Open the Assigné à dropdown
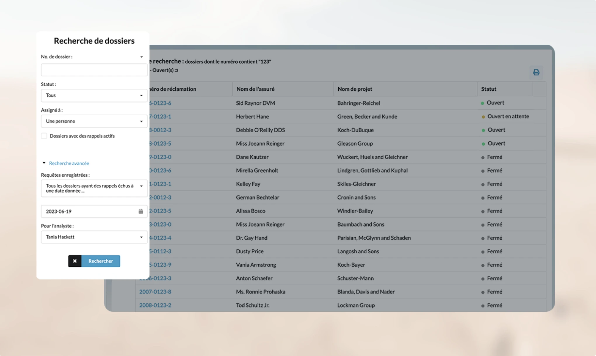Viewport: 596px width, 356px height. 94,121
